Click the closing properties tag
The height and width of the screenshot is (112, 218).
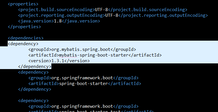24,27
